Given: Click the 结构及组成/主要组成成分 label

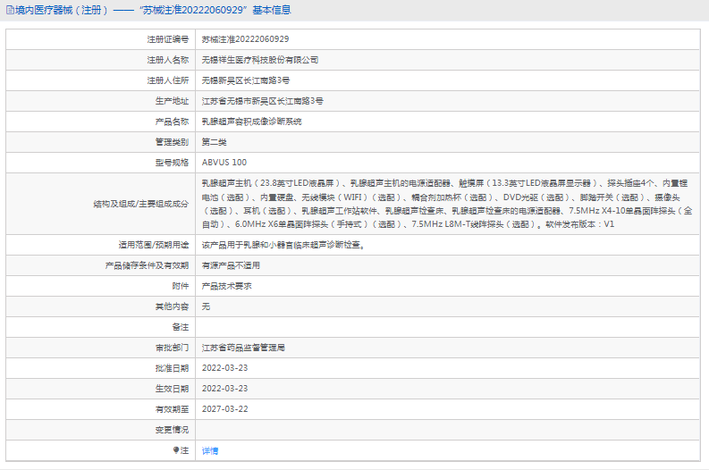Looking at the screenshot, I should click(141, 204).
